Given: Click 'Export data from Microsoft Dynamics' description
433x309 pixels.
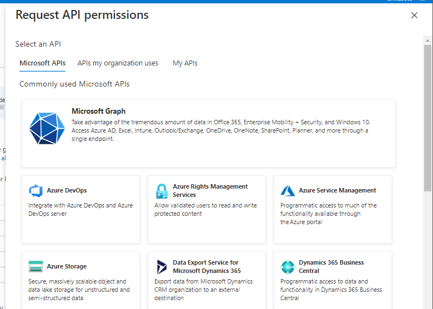Looking at the screenshot, I should tap(203, 290).
